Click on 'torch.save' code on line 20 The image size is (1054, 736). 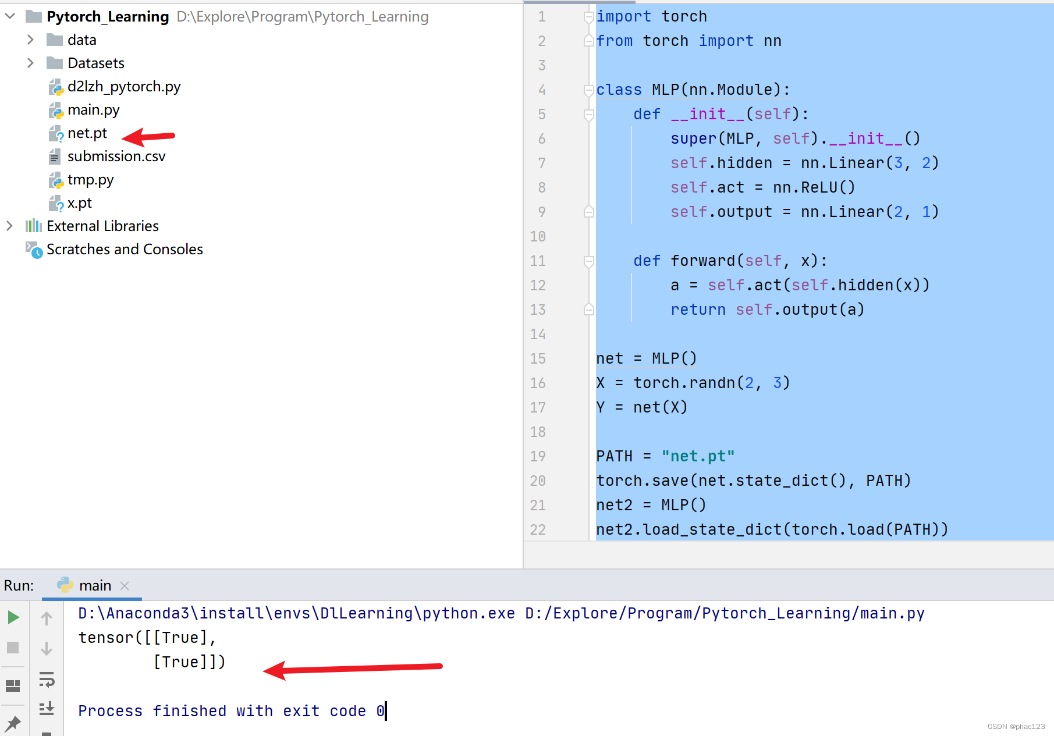click(x=643, y=481)
